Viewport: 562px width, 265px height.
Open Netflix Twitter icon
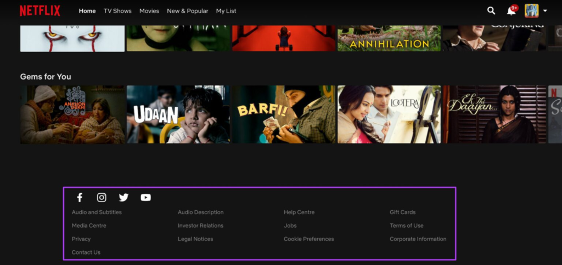(x=123, y=198)
